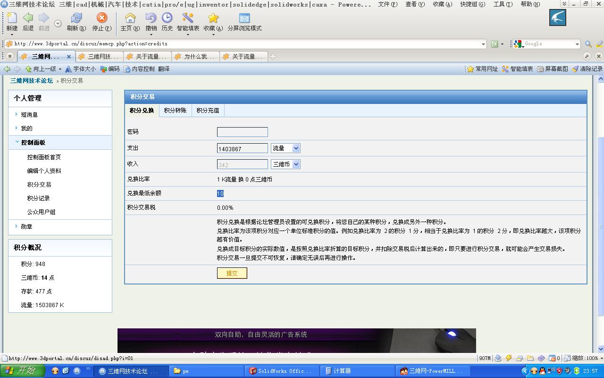Switch to 积分充值 tab
Screen dimensions: 604x378
pyautogui.click(x=208, y=111)
